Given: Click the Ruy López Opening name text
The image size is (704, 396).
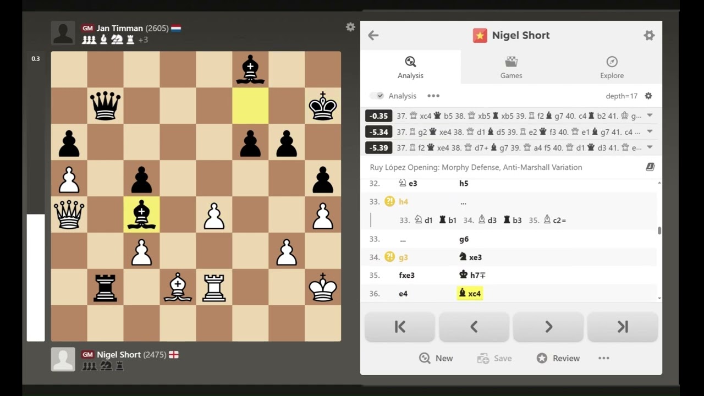Looking at the screenshot, I should 476,167.
